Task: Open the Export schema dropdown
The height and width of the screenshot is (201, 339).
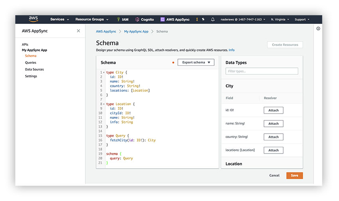Action: point(196,62)
